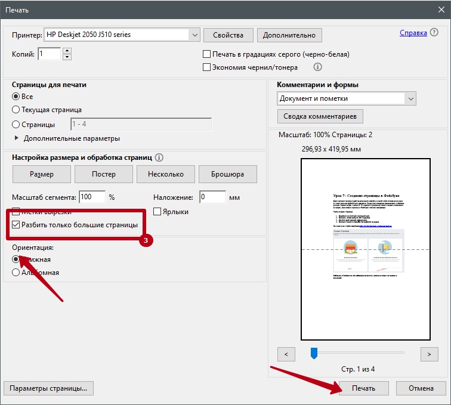Open the Help link
The width and height of the screenshot is (451, 405).
[x=413, y=33]
